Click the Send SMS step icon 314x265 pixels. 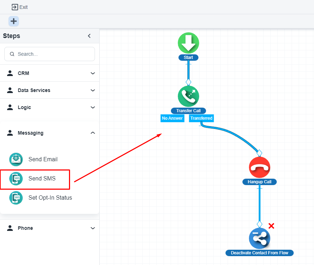point(16,179)
